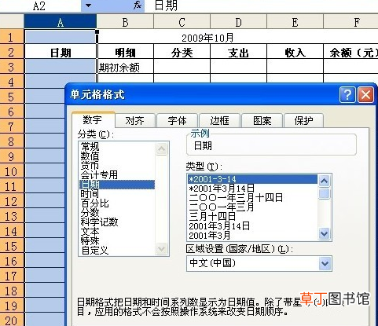This screenshot has height=326, width=378.
Task: Select 文本 in category list
Action: 117,232
